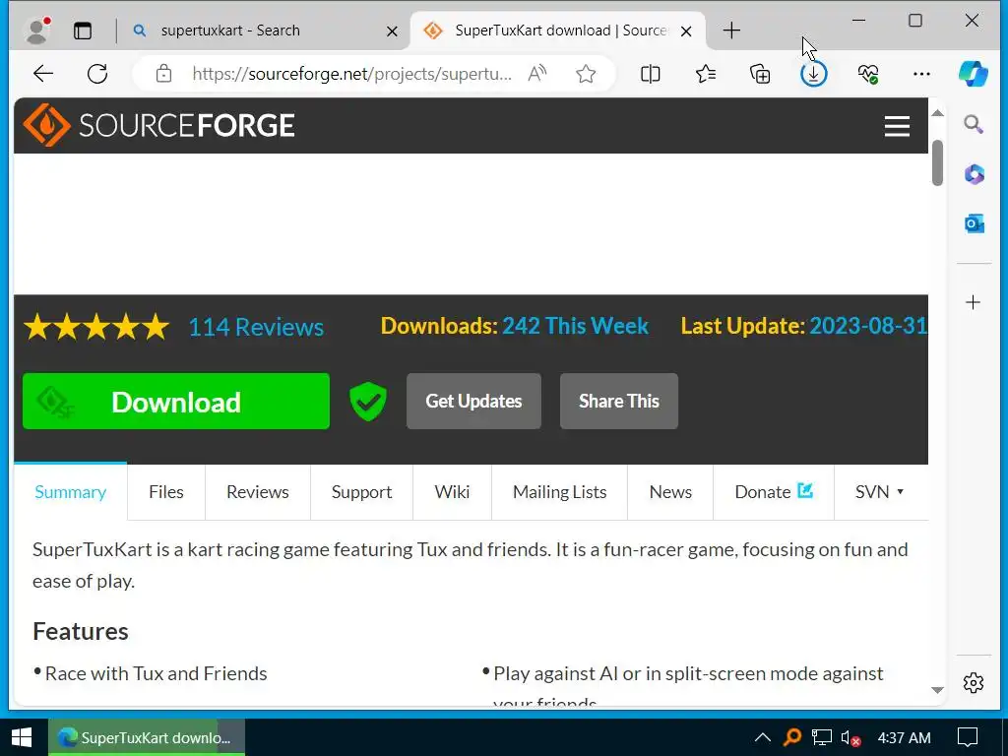Click the green Download button
The image size is (1008, 756).
coord(176,402)
